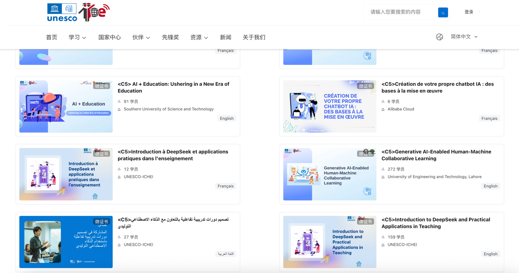Open the 资源 dropdown
Viewport: 519px width, 273px height.
pyautogui.click(x=199, y=37)
